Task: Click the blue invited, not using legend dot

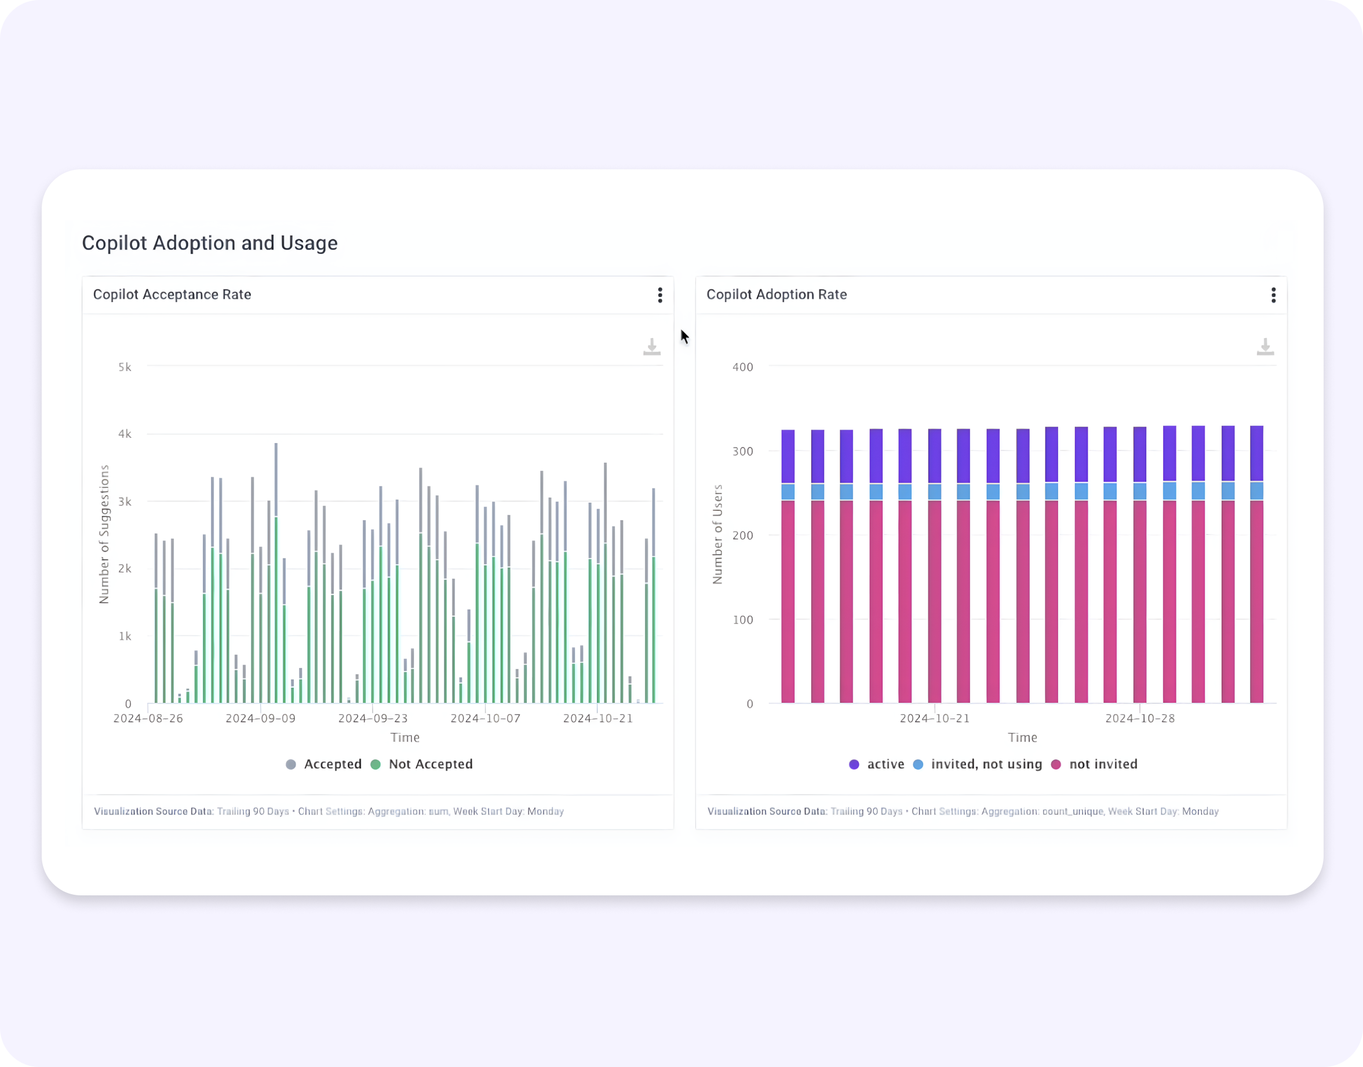Action: click(x=918, y=764)
